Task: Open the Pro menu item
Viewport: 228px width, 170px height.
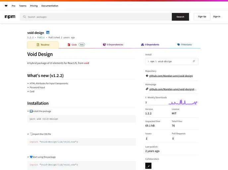Action: tap(14, 6)
